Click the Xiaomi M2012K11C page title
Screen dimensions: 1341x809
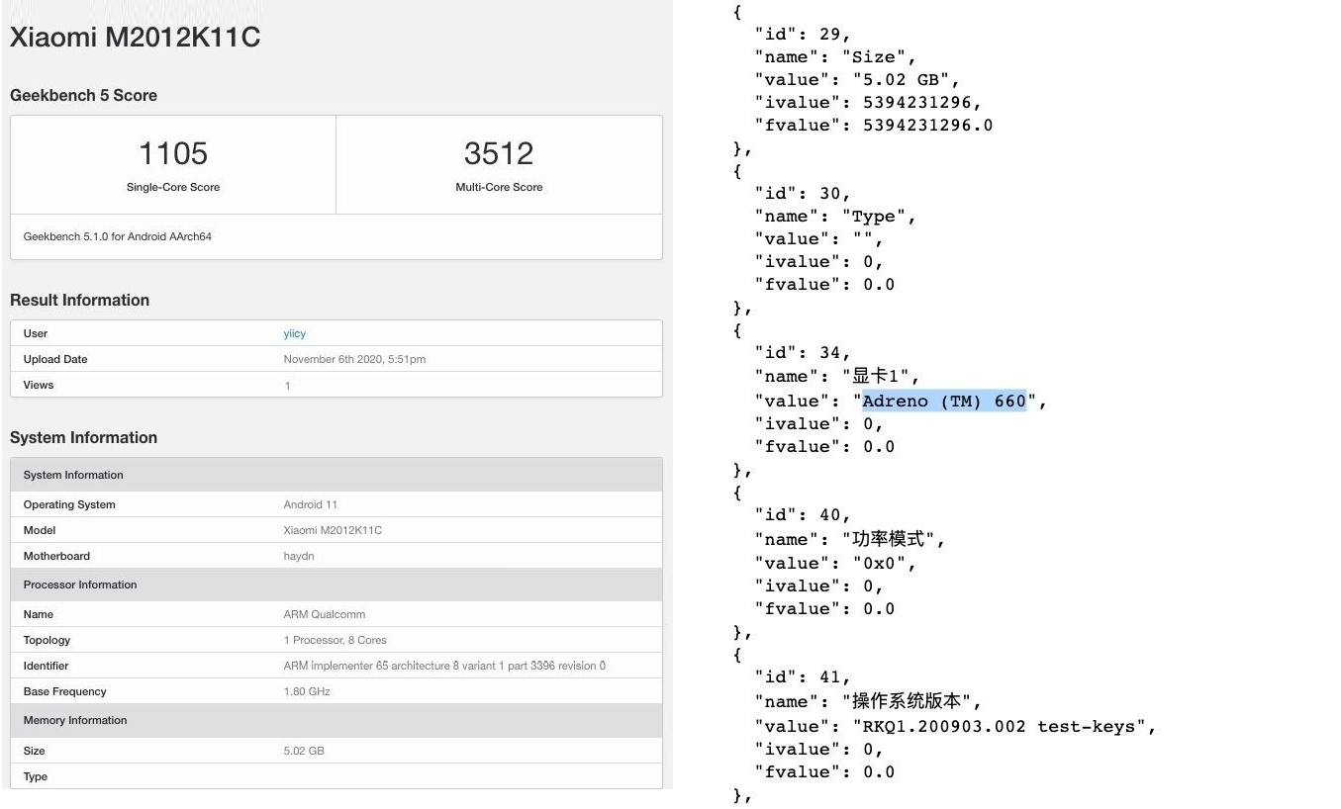tap(135, 38)
